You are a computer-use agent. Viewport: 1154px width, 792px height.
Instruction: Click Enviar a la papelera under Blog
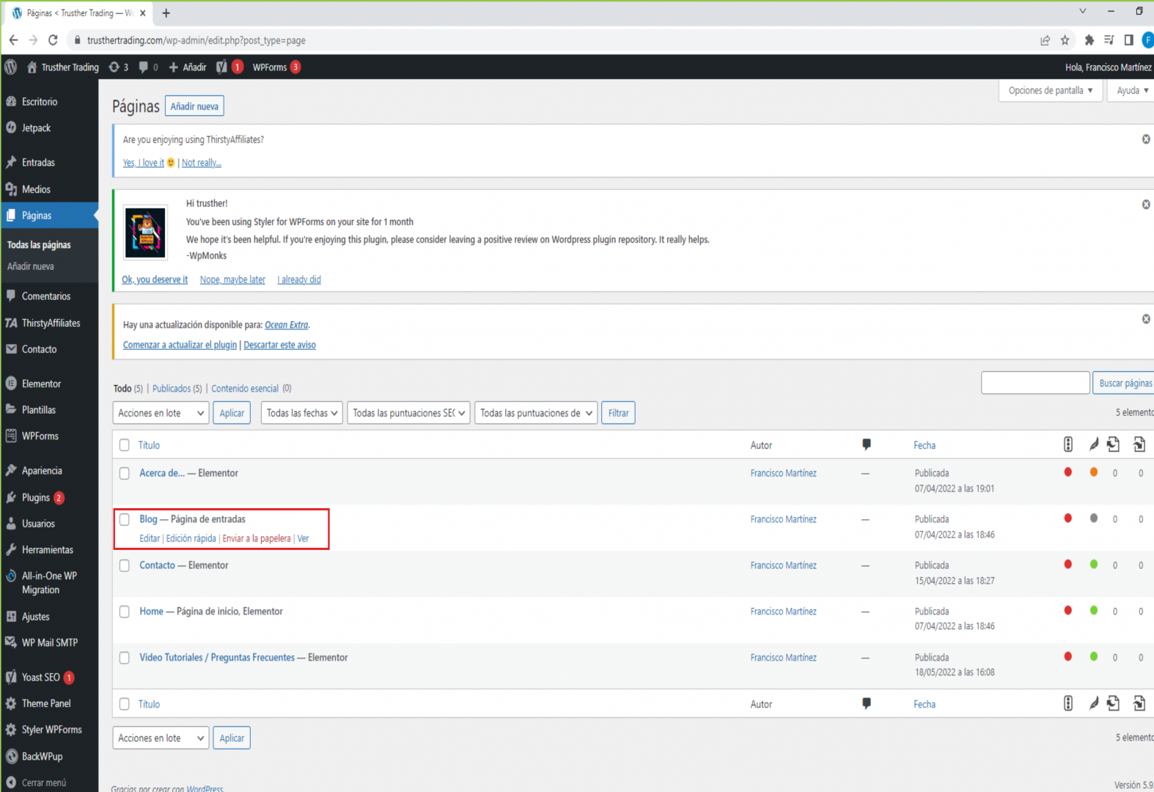(x=257, y=538)
